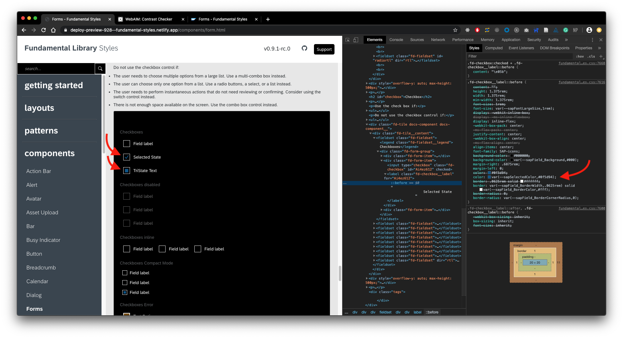Open the search icon in the sidebar

pos(100,68)
